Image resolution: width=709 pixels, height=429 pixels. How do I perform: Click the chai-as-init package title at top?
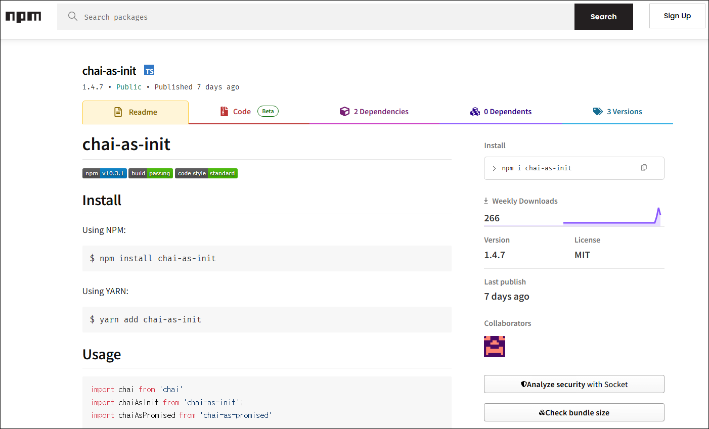[109, 71]
